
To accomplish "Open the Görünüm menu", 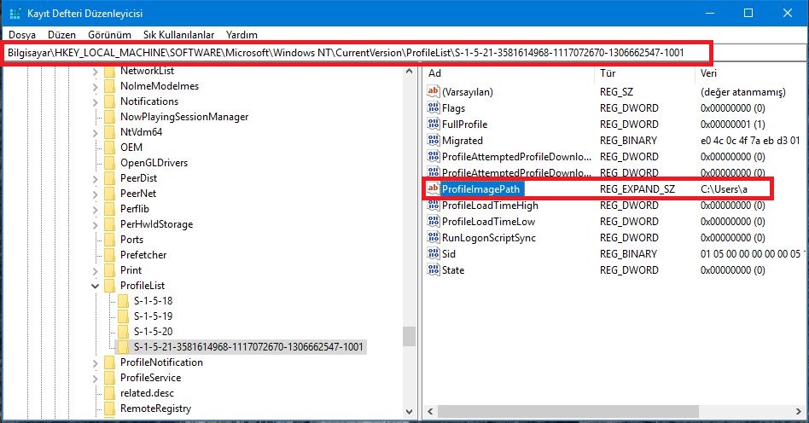I will (x=109, y=35).
